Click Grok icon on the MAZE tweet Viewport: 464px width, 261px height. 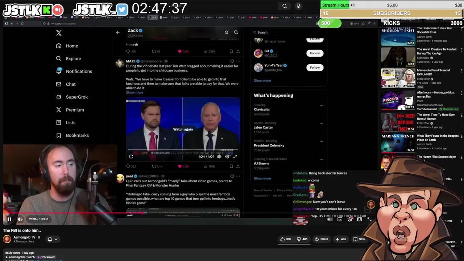click(x=232, y=61)
